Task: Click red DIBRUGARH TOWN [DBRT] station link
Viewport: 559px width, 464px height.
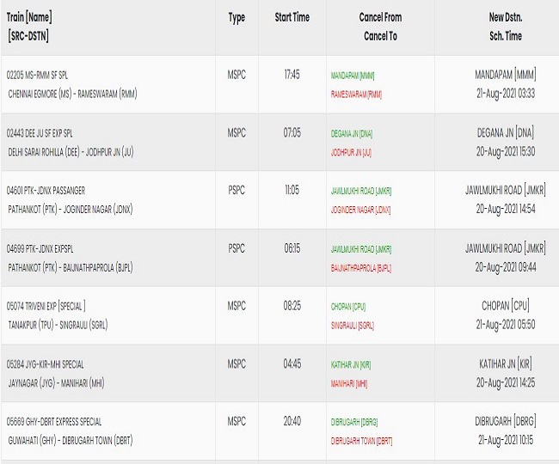Action: 361,441
